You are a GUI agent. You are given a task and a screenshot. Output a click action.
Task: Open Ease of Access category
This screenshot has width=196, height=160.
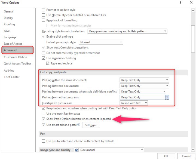coord(13,44)
